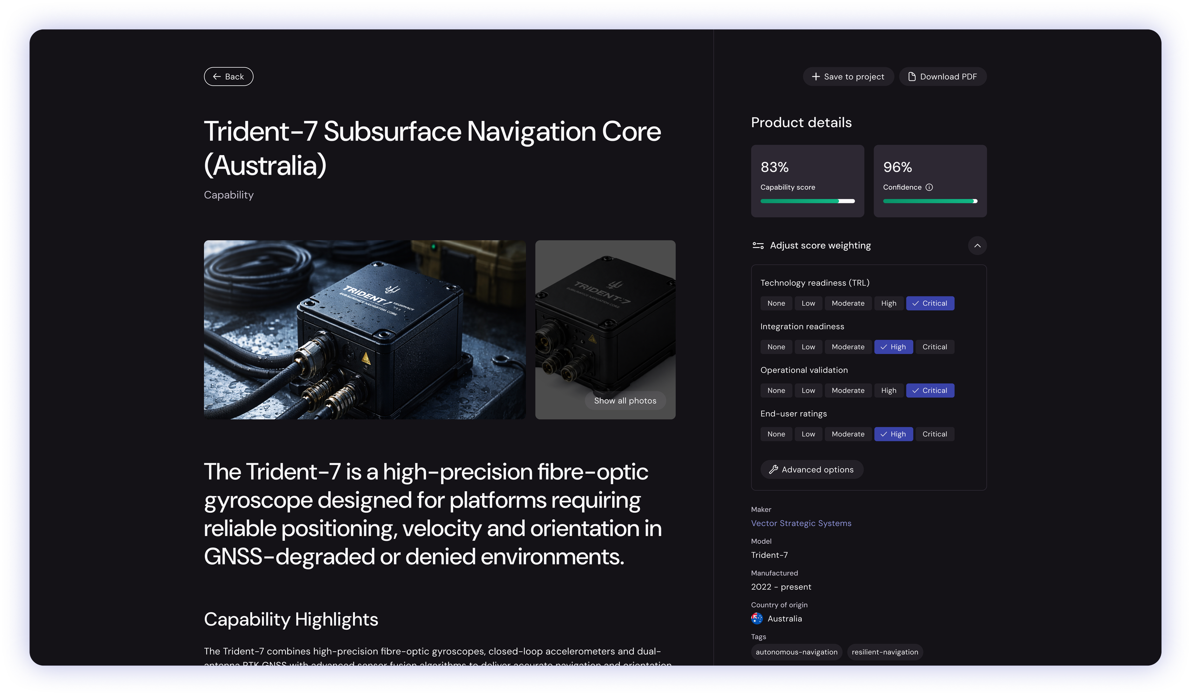This screenshot has width=1191, height=695.
Task: Collapse the Adjust score weighting section
Action: click(977, 246)
